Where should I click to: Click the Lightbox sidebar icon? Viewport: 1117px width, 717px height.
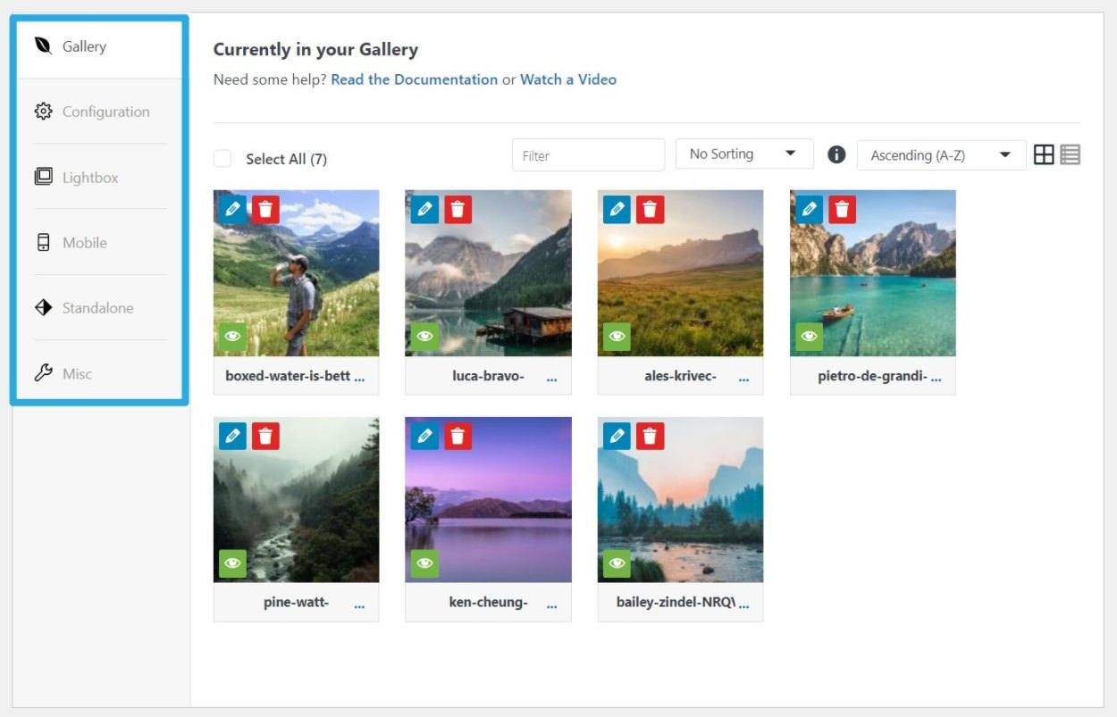(43, 177)
